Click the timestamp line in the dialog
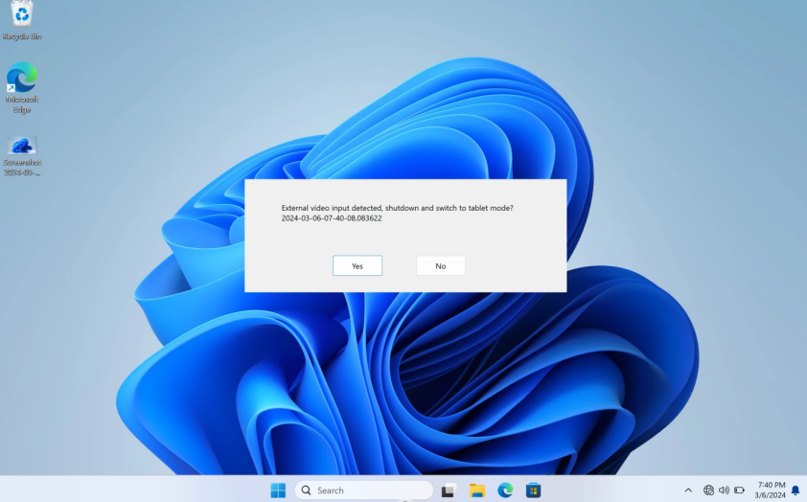The height and width of the screenshot is (502, 807). click(331, 218)
